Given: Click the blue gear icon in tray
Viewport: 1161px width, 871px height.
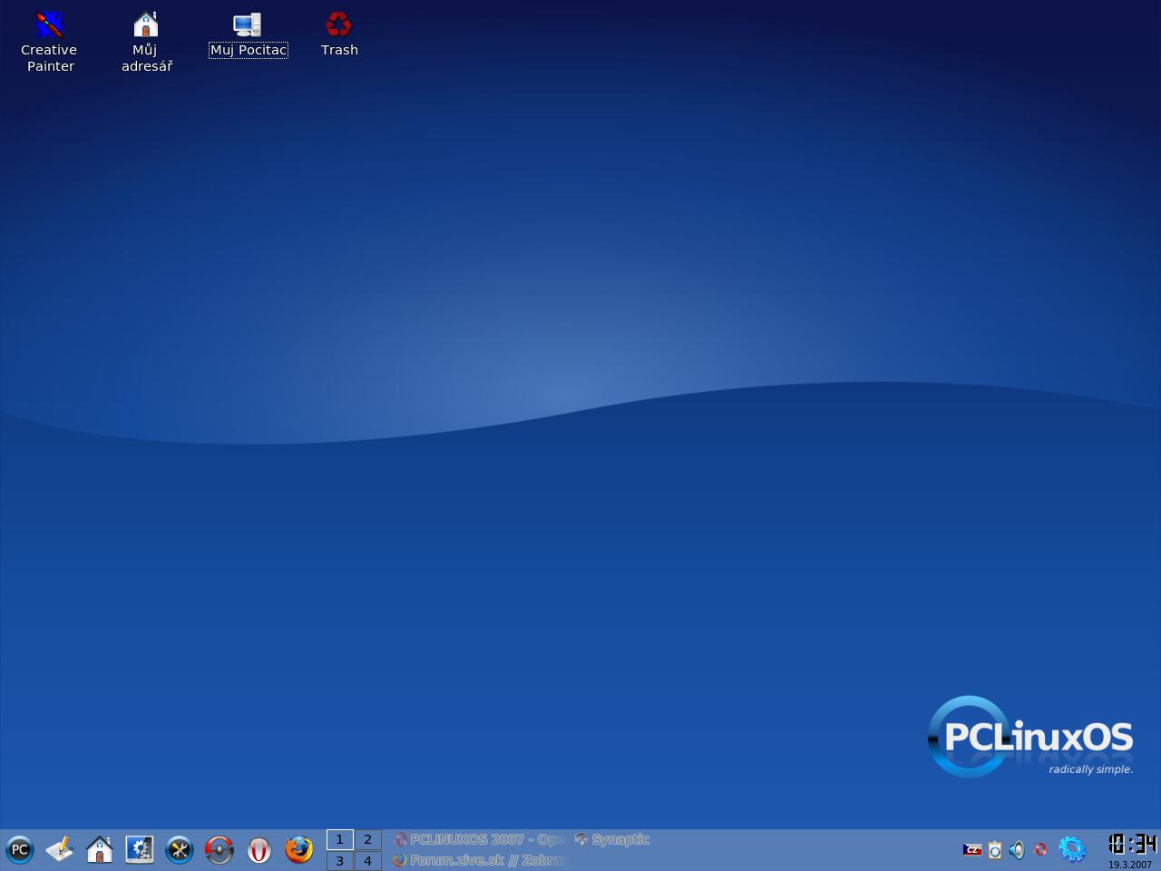Looking at the screenshot, I should pyautogui.click(x=1072, y=849).
